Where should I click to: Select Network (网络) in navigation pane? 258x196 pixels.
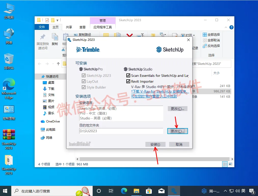(x=46, y=138)
